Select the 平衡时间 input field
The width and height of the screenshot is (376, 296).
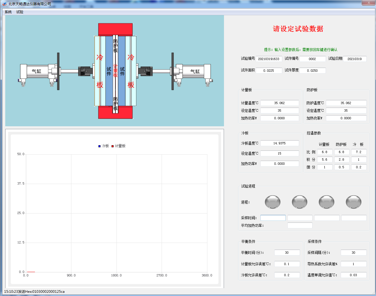coord(287,253)
